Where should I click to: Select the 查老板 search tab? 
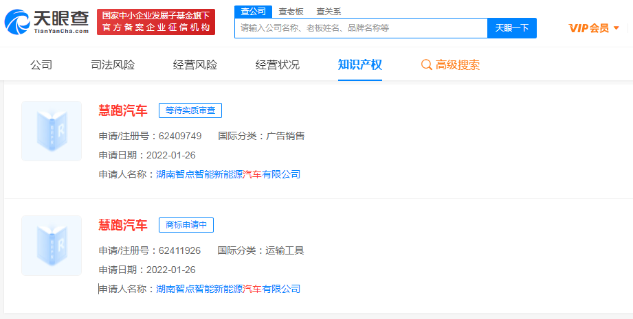pos(291,12)
